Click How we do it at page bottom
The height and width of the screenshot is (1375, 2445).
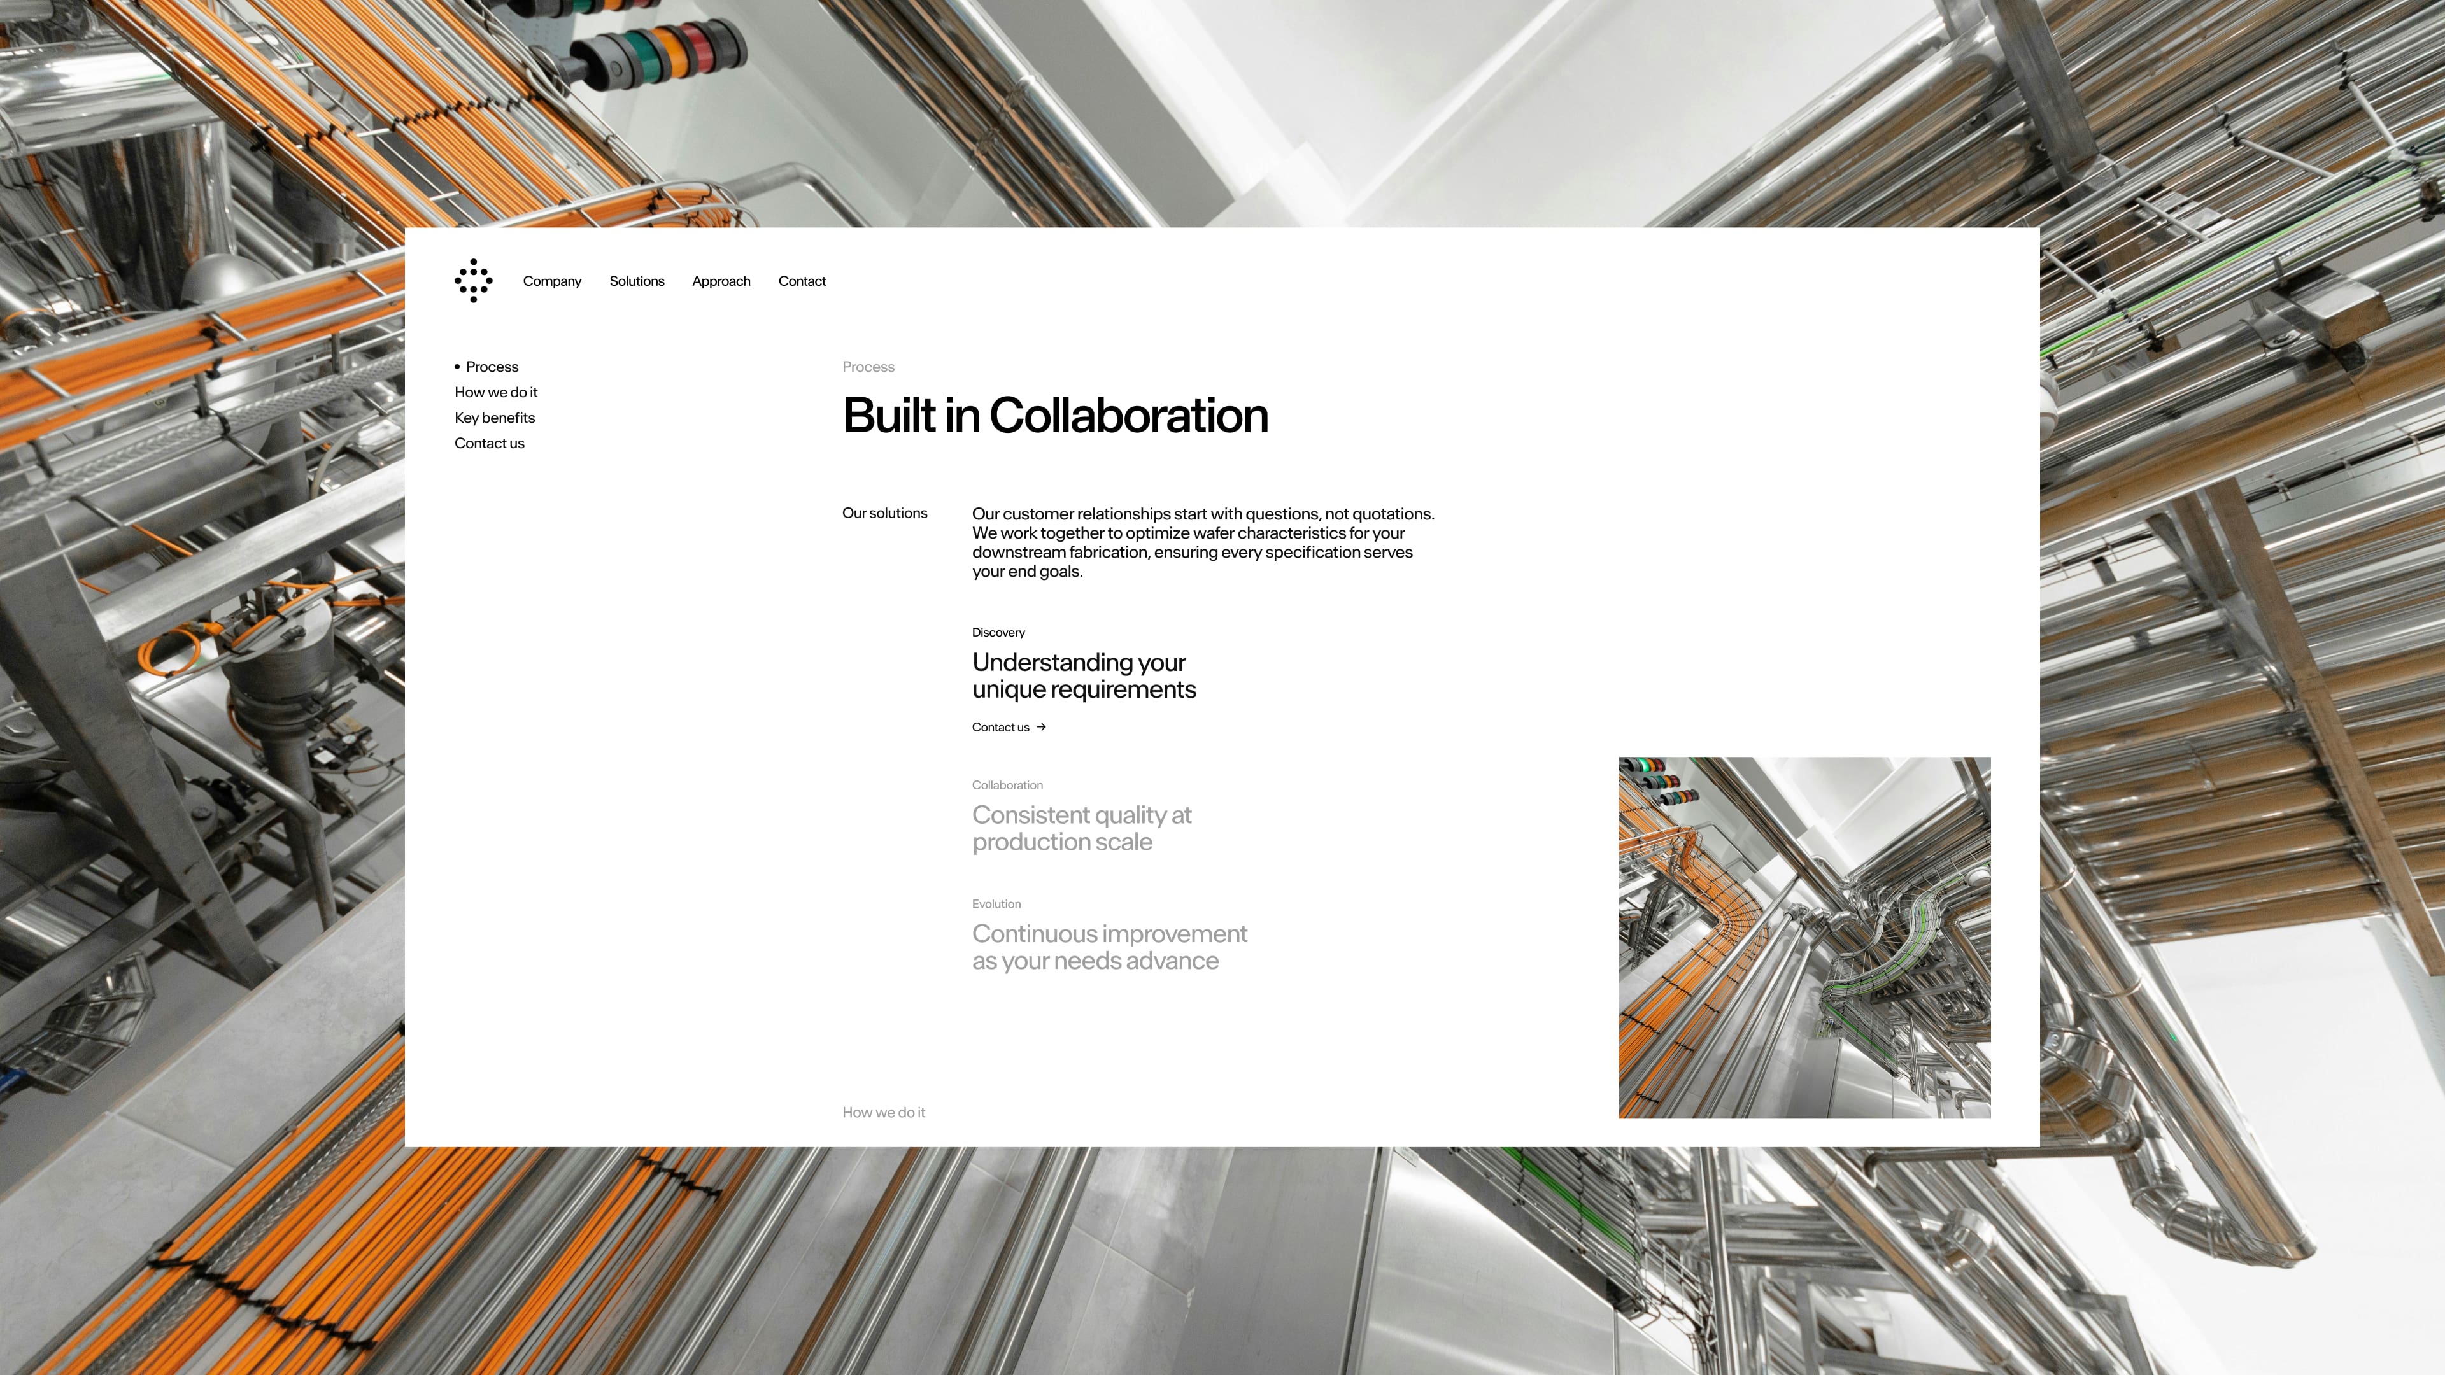click(x=882, y=1112)
